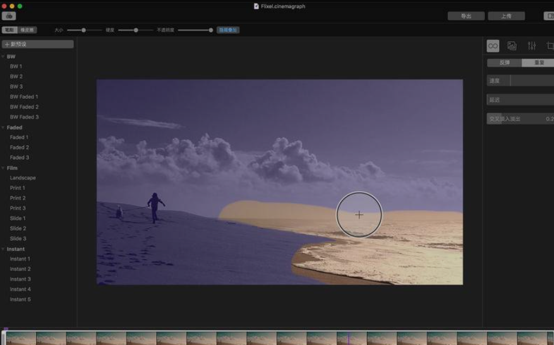Apply the BW Faded 3 preset

pyautogui.click(x=24, y=117)
